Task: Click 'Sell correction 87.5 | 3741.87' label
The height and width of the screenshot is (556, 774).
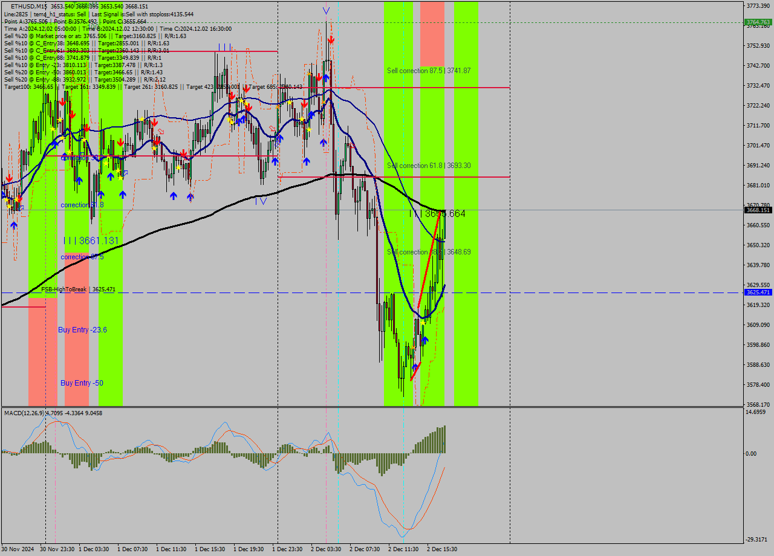Action: (x=429, y=71)
